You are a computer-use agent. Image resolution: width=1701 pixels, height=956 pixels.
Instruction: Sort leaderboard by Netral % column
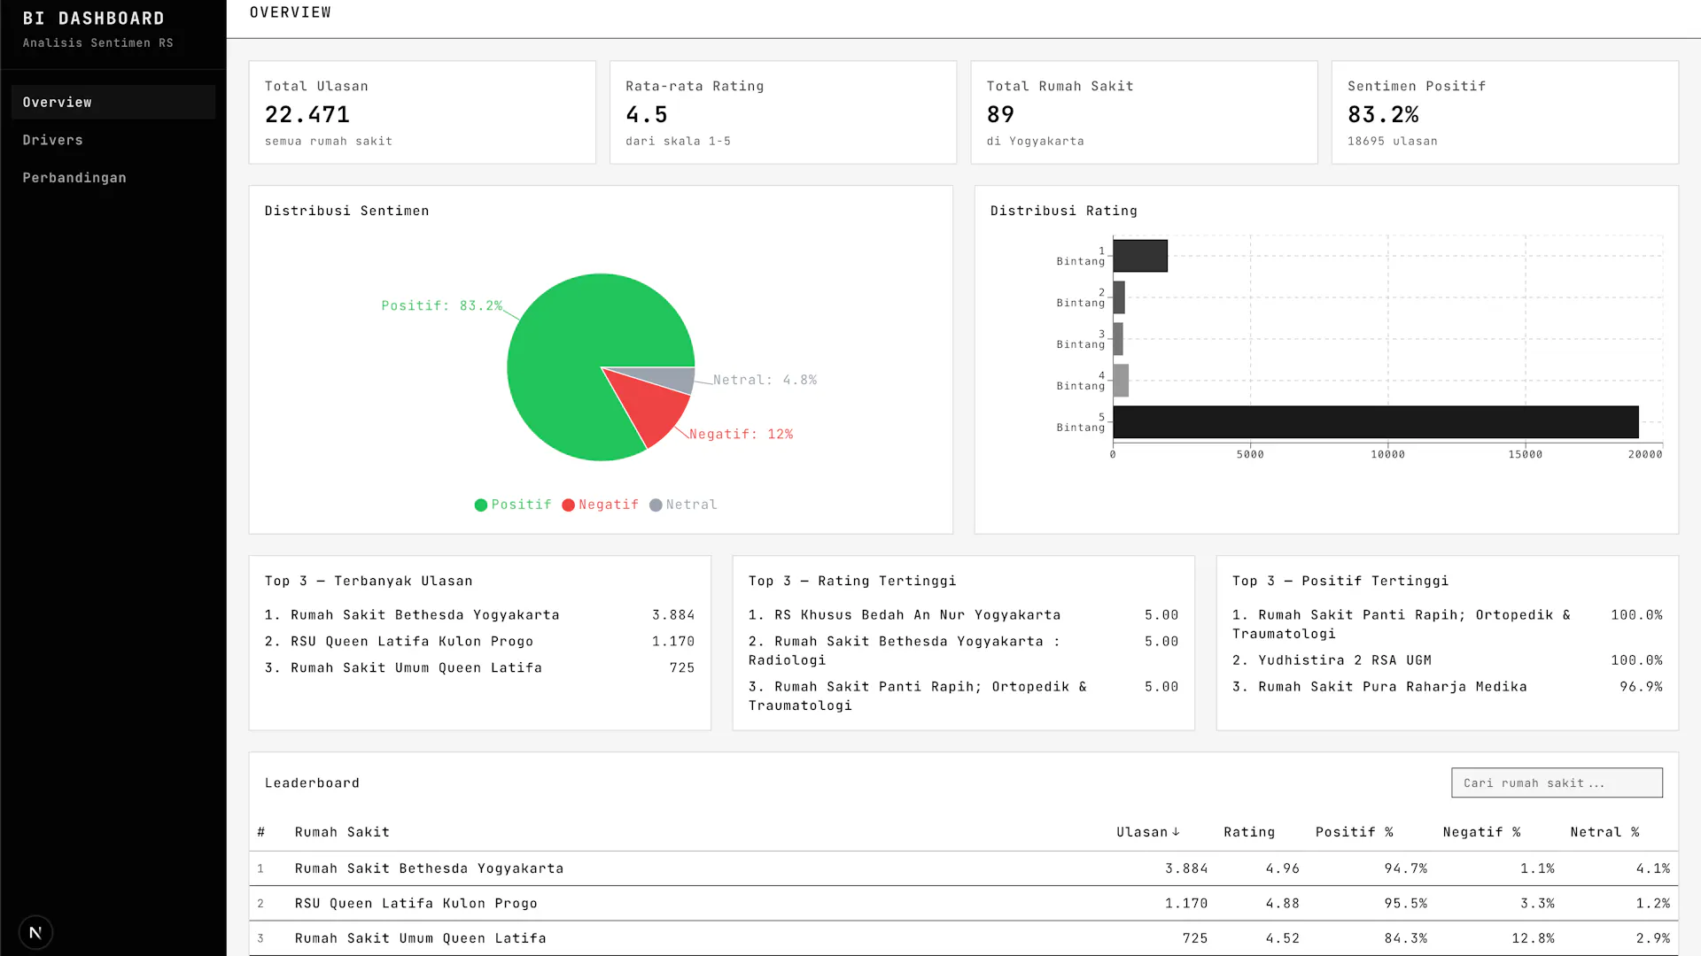pos(1604,832)
